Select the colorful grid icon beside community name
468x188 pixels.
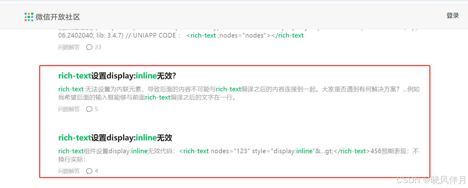tap(28, 17)
